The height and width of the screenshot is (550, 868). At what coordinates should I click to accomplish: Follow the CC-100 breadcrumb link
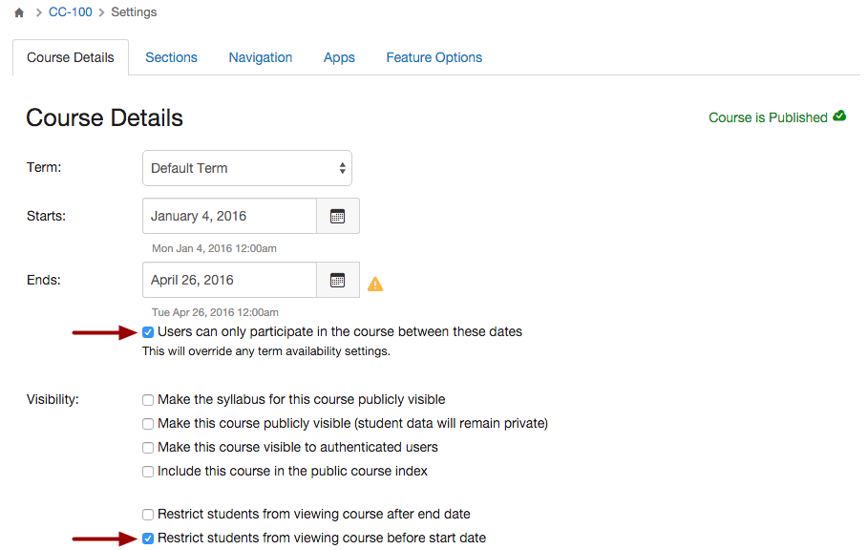click(x=71, y=12)
